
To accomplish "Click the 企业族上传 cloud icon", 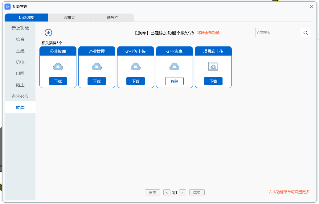I will (136, 66).
